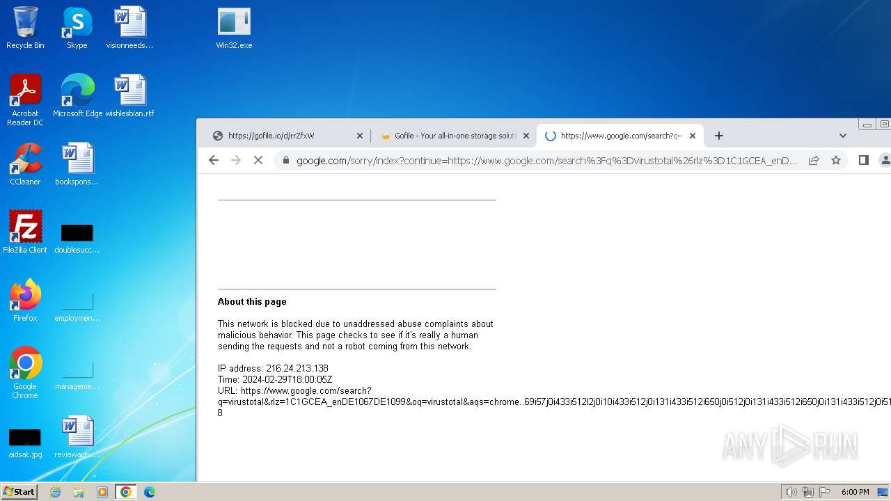Share this page via address bar icon

tap(813, 160)
